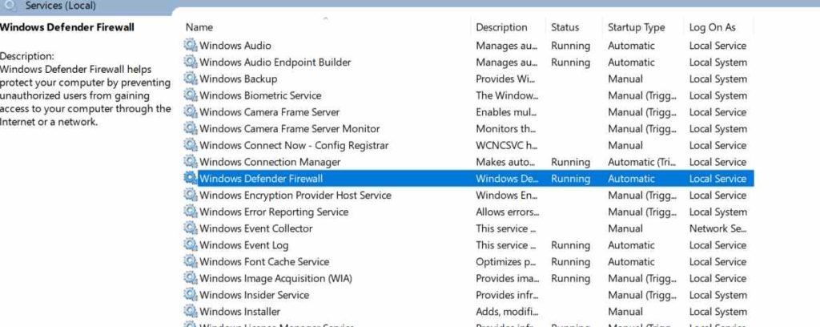
Task: Click the gear icon for Windows Image Acquisition (WIA)
Action: [191, 278]
